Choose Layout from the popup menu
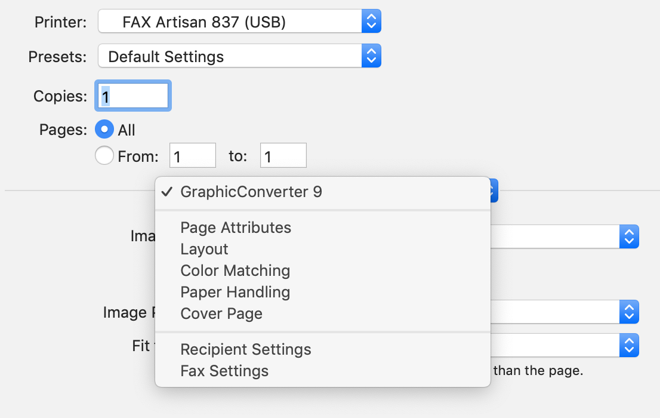Screen dimensions: 660x418 (x=205, y=249)
